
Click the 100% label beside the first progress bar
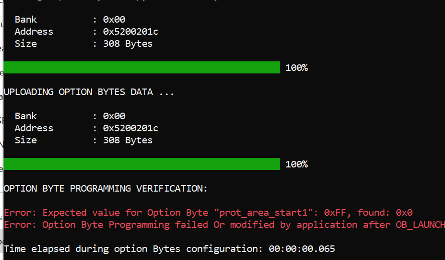coord(296,67)
